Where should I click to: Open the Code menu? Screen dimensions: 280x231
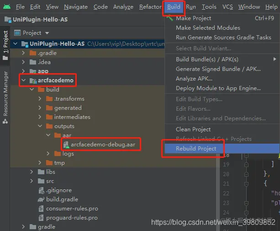tap(100, 7)
